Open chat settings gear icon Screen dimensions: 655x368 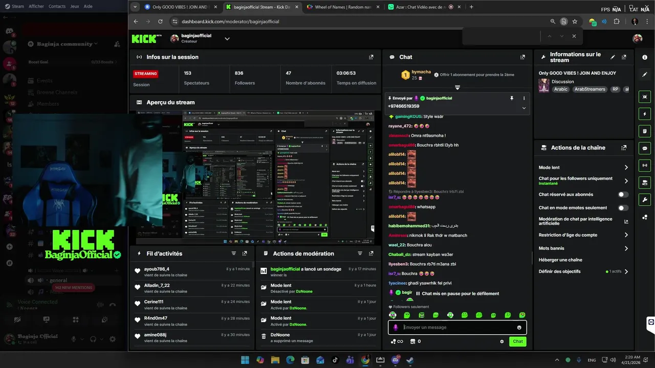coord(502,341)
